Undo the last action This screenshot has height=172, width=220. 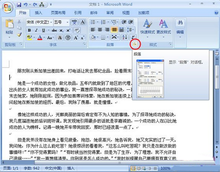(25, 5)
